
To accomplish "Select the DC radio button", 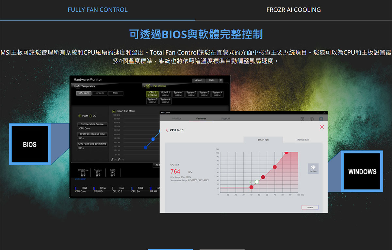I will (90, 116).
